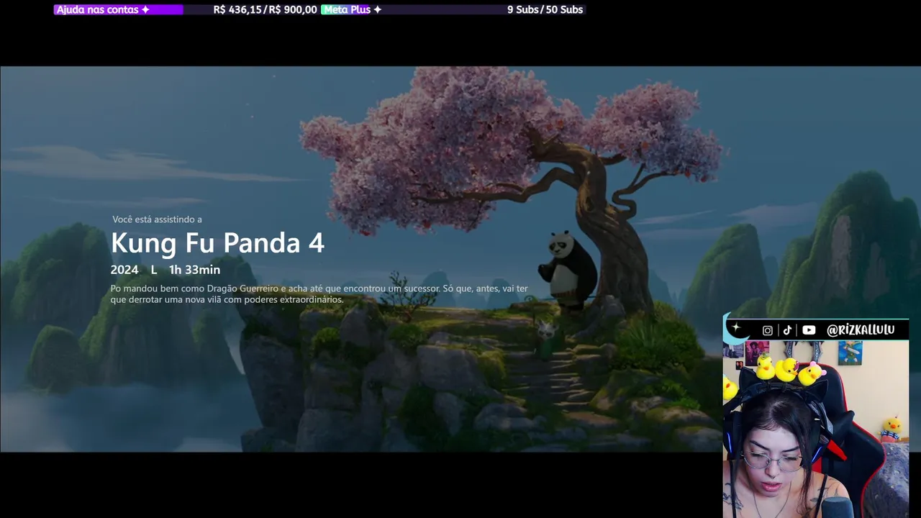This screenshot has width=921, height=518.
Task: Click the 'Meta Plus' subs goal bar
Action: click(x=453, y=9)
